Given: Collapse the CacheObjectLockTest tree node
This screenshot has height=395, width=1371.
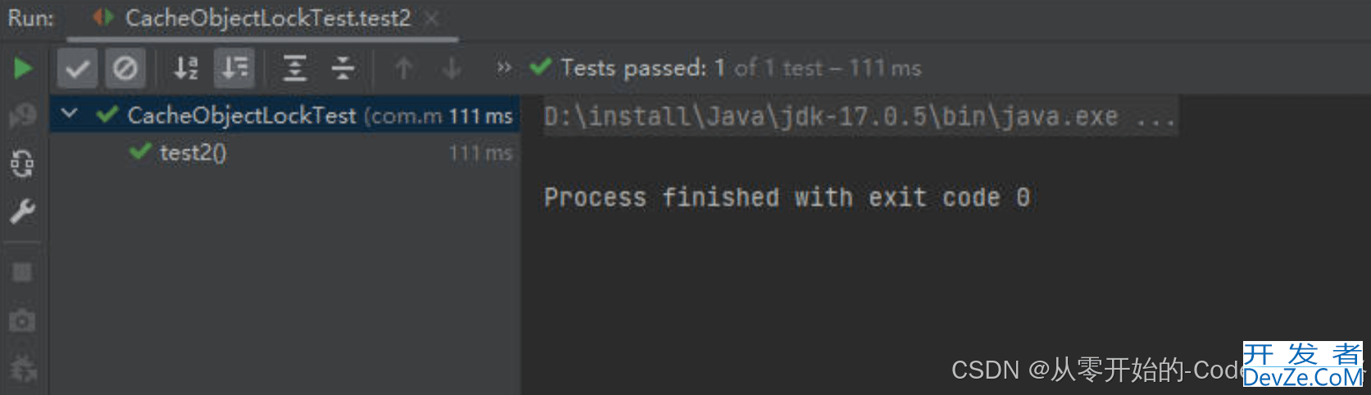Looking at the screenshot, I should (x=70, y=114).
